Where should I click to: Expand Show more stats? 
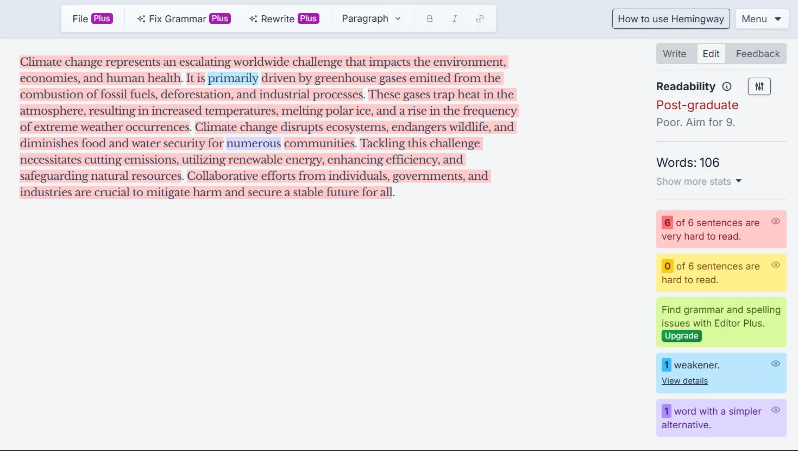(699, 181)
